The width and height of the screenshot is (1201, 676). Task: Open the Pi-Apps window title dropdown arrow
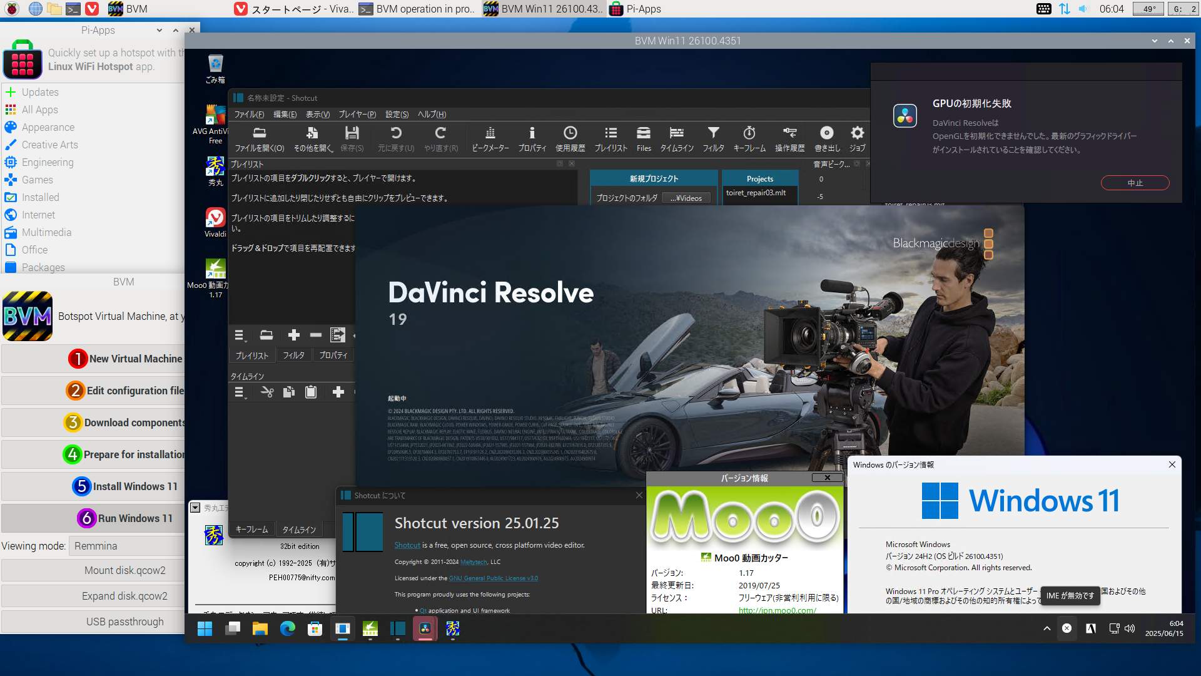[x=160, y=30]
